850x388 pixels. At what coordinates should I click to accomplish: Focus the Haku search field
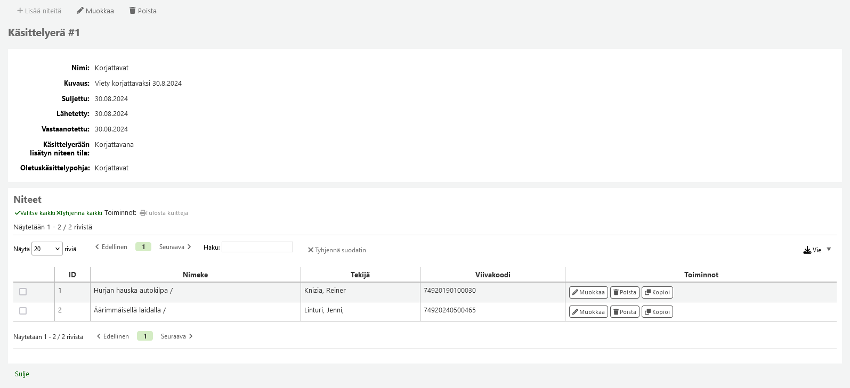click(x=257, y=247)
